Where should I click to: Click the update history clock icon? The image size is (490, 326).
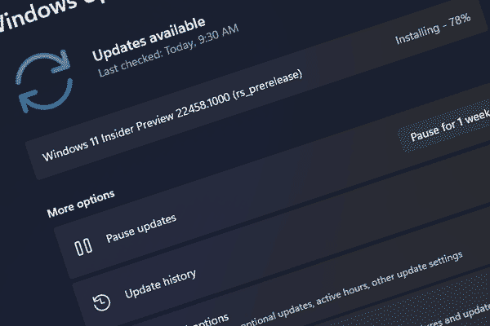pyautogui.click(x=101, y=302)
